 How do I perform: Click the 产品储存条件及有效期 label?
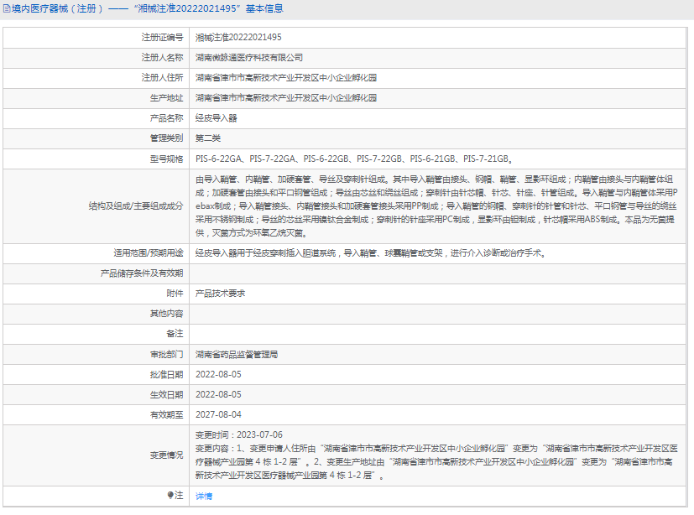click(x=142, y=273)
